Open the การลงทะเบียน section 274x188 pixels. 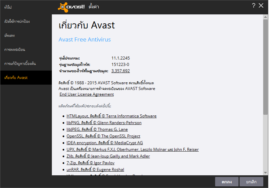click(26, 50)
